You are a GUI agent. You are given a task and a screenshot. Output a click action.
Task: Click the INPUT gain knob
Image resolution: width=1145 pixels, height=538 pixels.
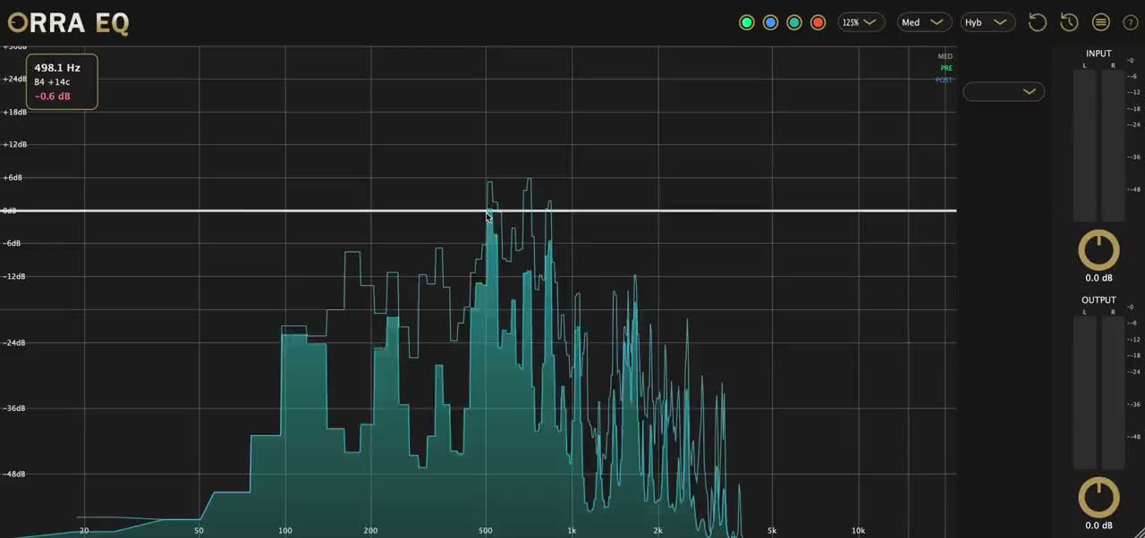[x=1098, y=250]
